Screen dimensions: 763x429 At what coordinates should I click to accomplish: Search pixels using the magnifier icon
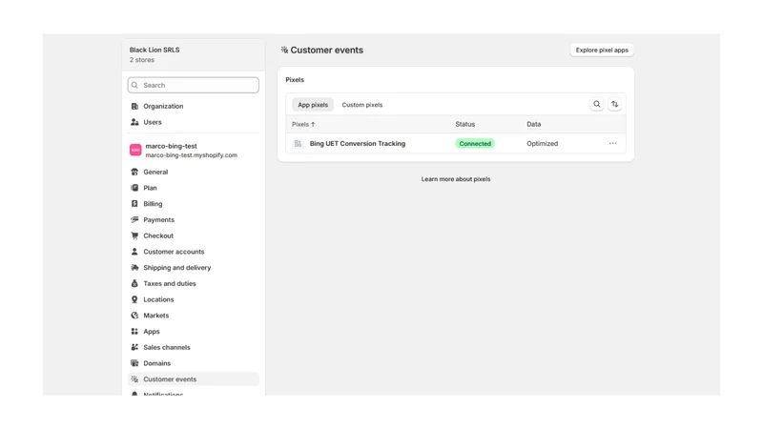pos(597,104)
